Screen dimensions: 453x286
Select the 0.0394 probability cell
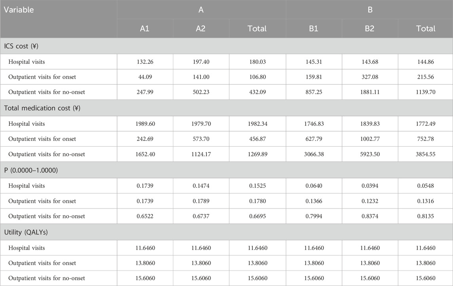(x=370, y=186)
